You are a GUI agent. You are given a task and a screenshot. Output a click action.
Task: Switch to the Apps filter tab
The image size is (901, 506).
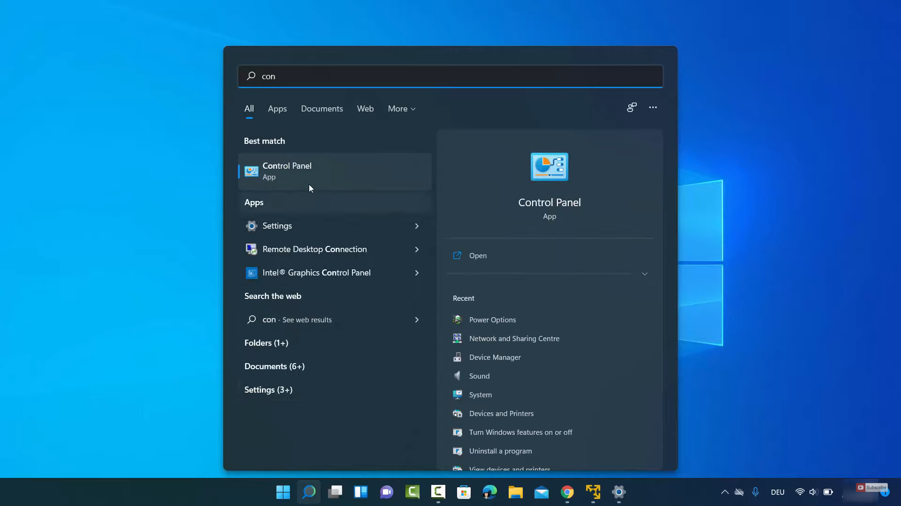[277, 109]
